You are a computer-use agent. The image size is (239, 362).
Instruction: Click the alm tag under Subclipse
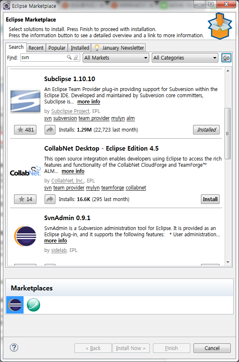(131, 118)
